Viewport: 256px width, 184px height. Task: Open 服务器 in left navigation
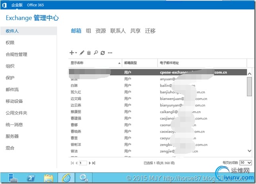click(12, 136)
